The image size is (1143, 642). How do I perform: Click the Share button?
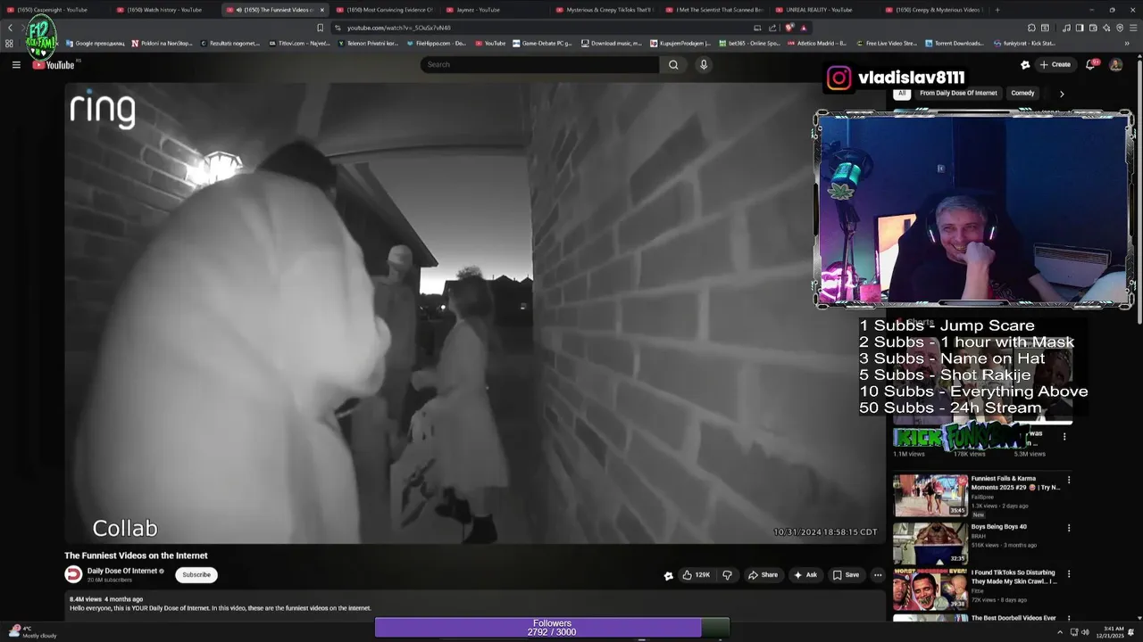(x=763, y=575)
